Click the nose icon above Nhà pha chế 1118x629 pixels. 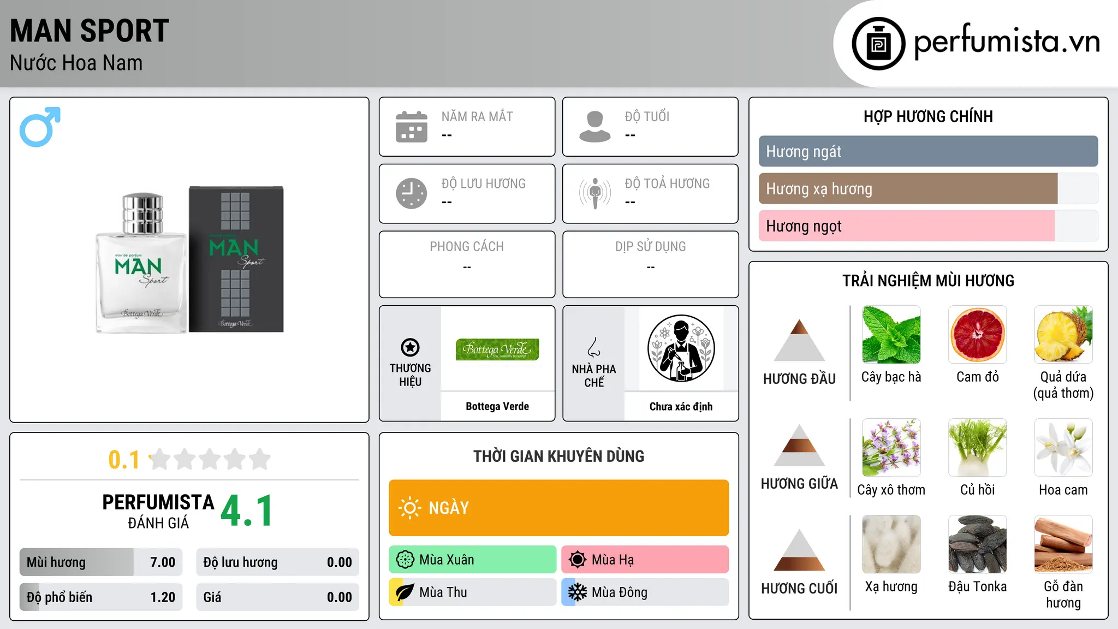click(594, 347)
